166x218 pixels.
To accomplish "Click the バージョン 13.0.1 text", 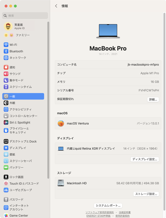I will click(x=148, y=123).
